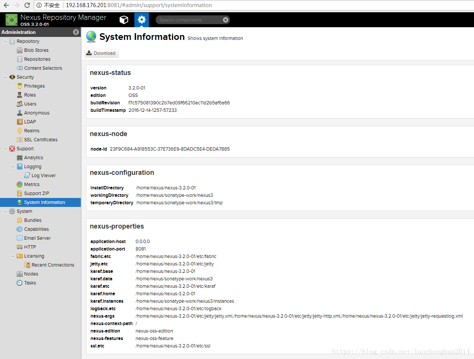Click the nexus-properties section heading

(117, 226)
